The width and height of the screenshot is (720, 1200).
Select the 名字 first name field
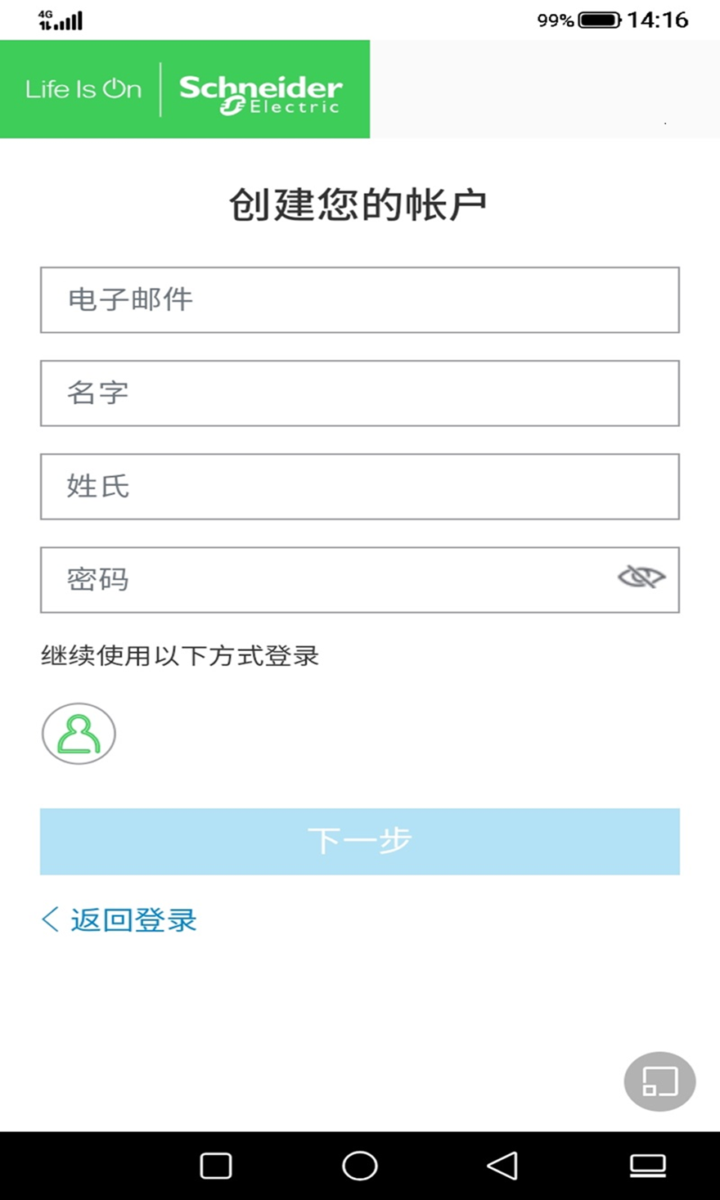tap(360, 393)
